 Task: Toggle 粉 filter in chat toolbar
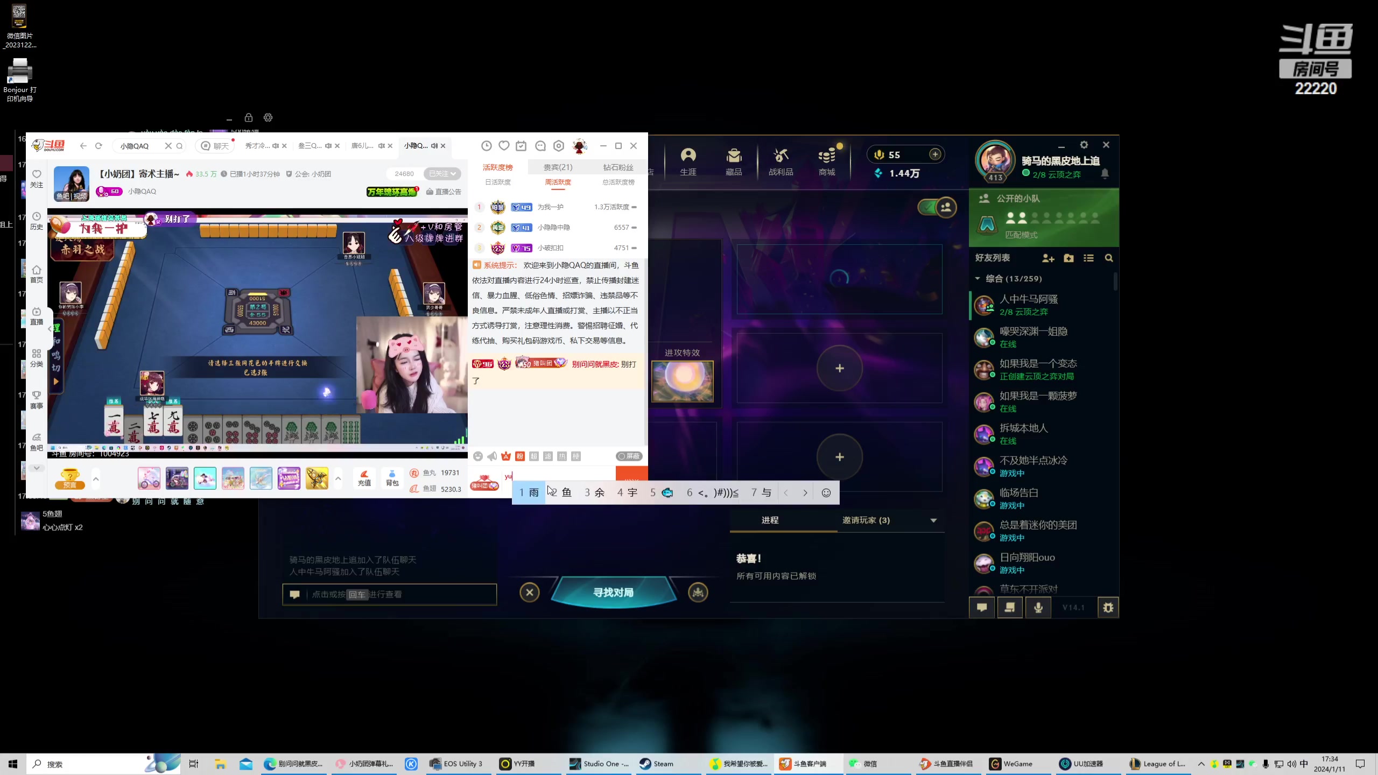(520, 456)
